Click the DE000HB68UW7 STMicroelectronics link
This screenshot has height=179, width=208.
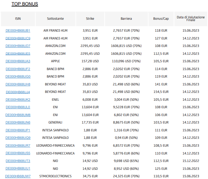click(18, 176)
